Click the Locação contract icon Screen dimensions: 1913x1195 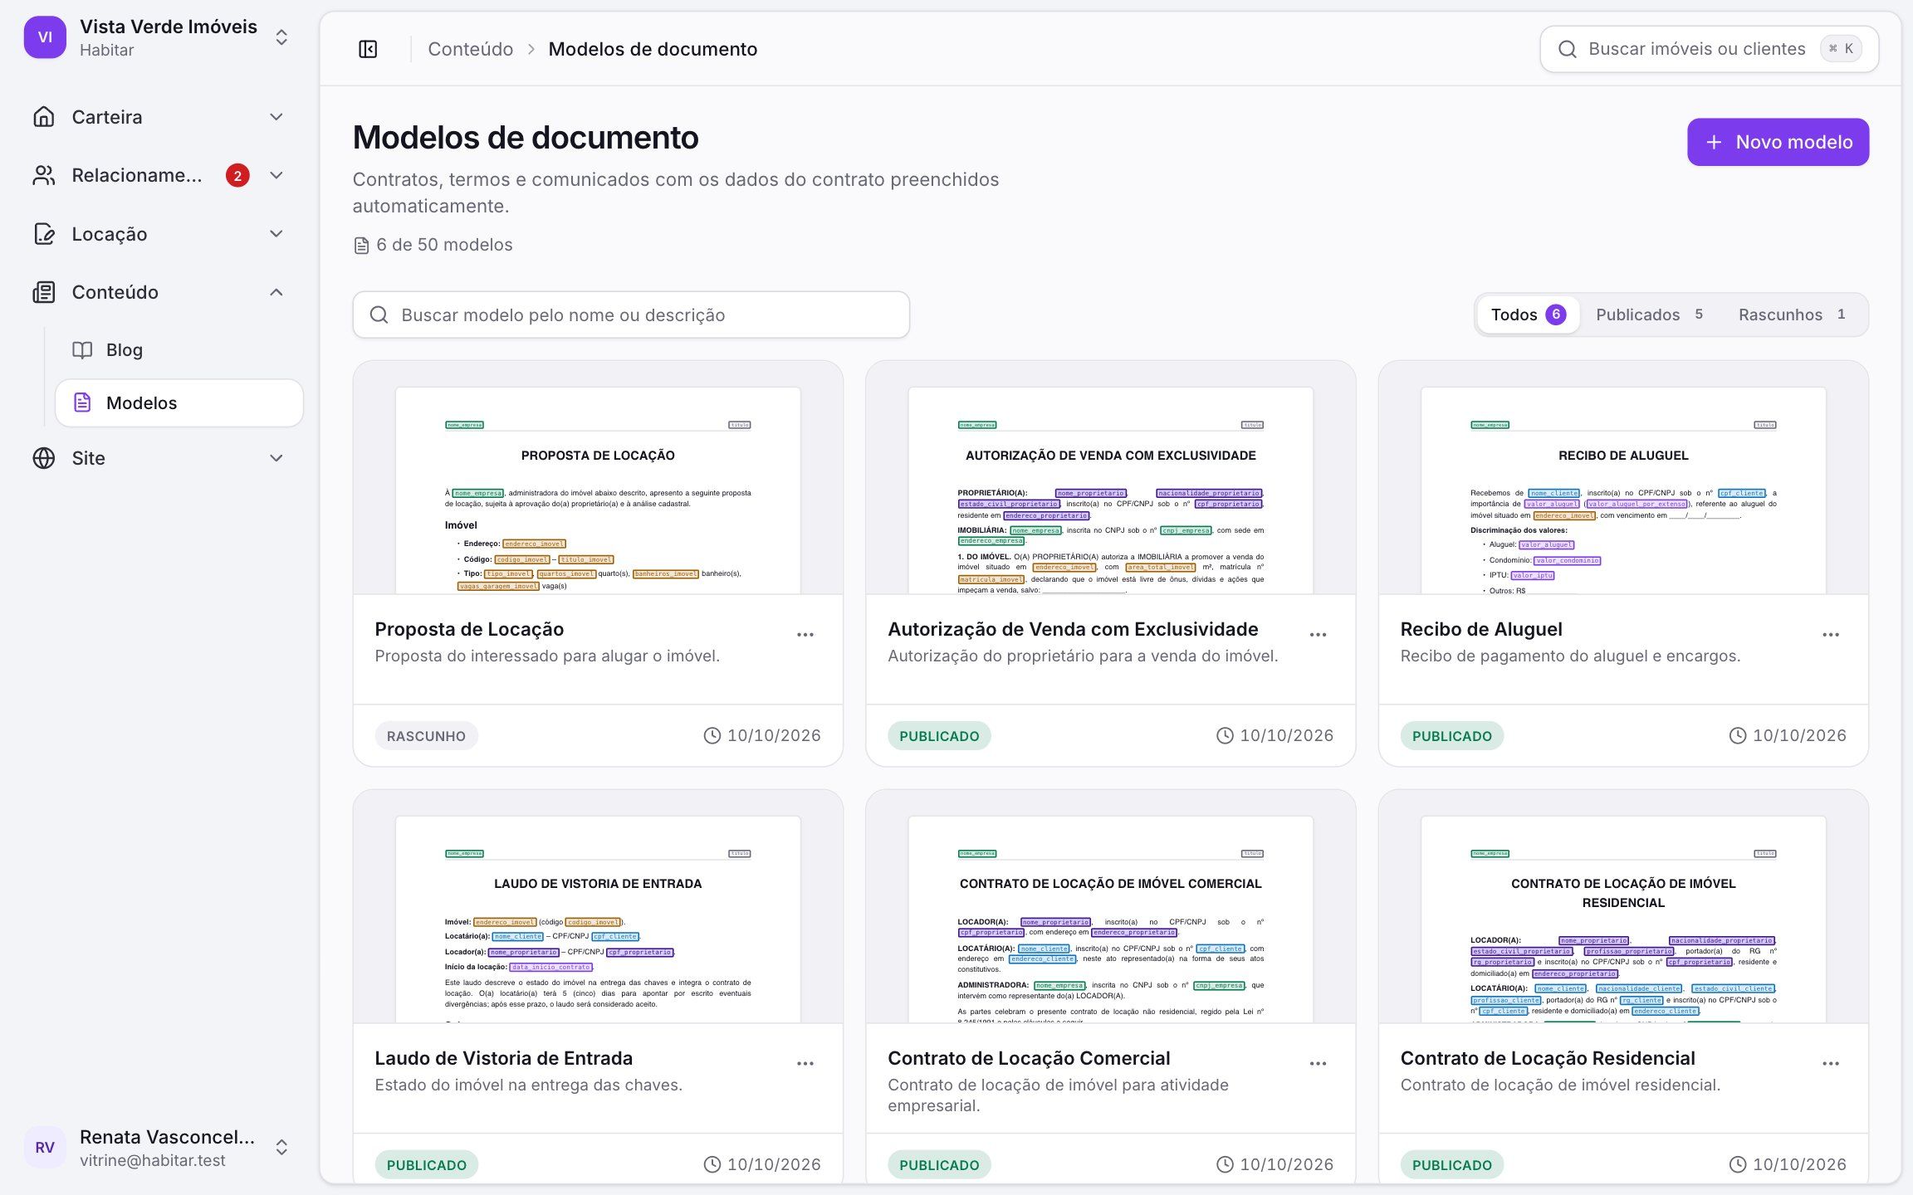coord(44,234)
